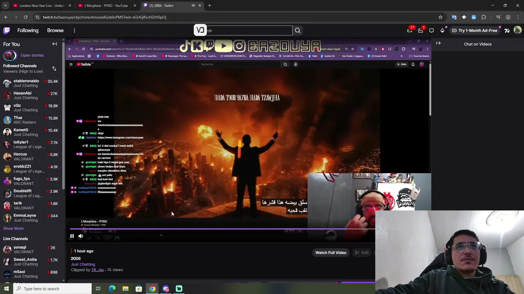
Task: Reload the current page
Action: tap(25, 17)
